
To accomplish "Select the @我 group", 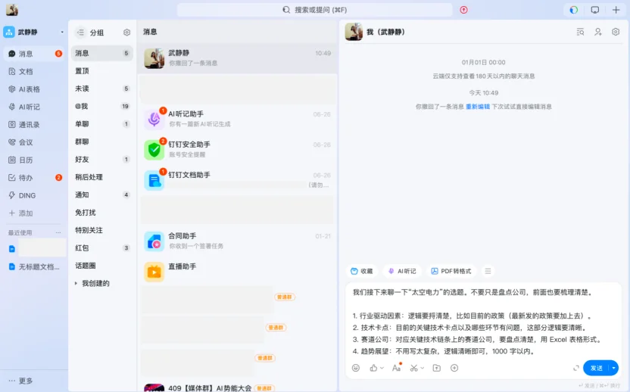I will point(102,106).
